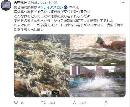Click the tweet body text to expand
The height and width of the screenshot is (107, 130).
[x=68, y=18]
